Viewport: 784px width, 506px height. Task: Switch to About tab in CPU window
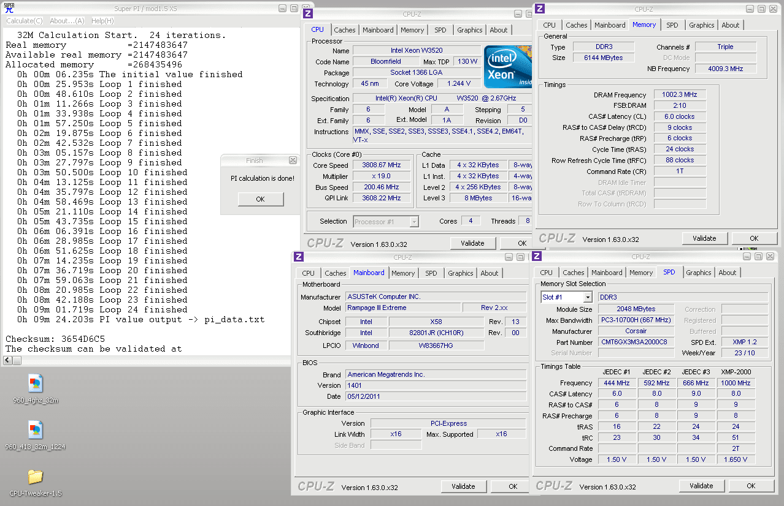[x=499, y=30]
